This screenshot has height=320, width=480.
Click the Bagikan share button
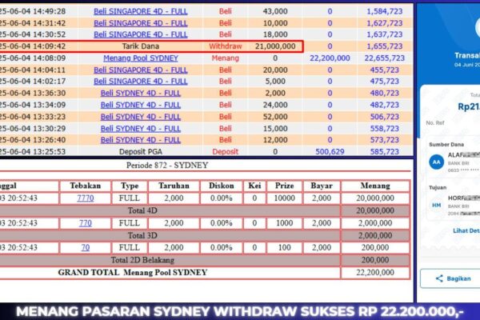[450, 278]
